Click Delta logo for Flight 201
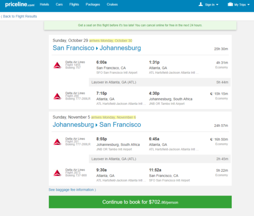This screenshot has width=254, height=216. coord(57,142)
